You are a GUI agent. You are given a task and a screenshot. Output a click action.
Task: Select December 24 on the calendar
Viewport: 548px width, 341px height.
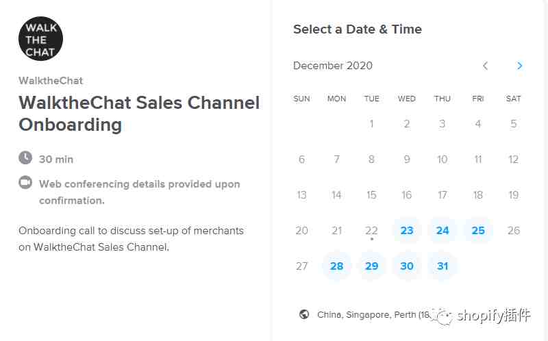click(x=443, y=231)
